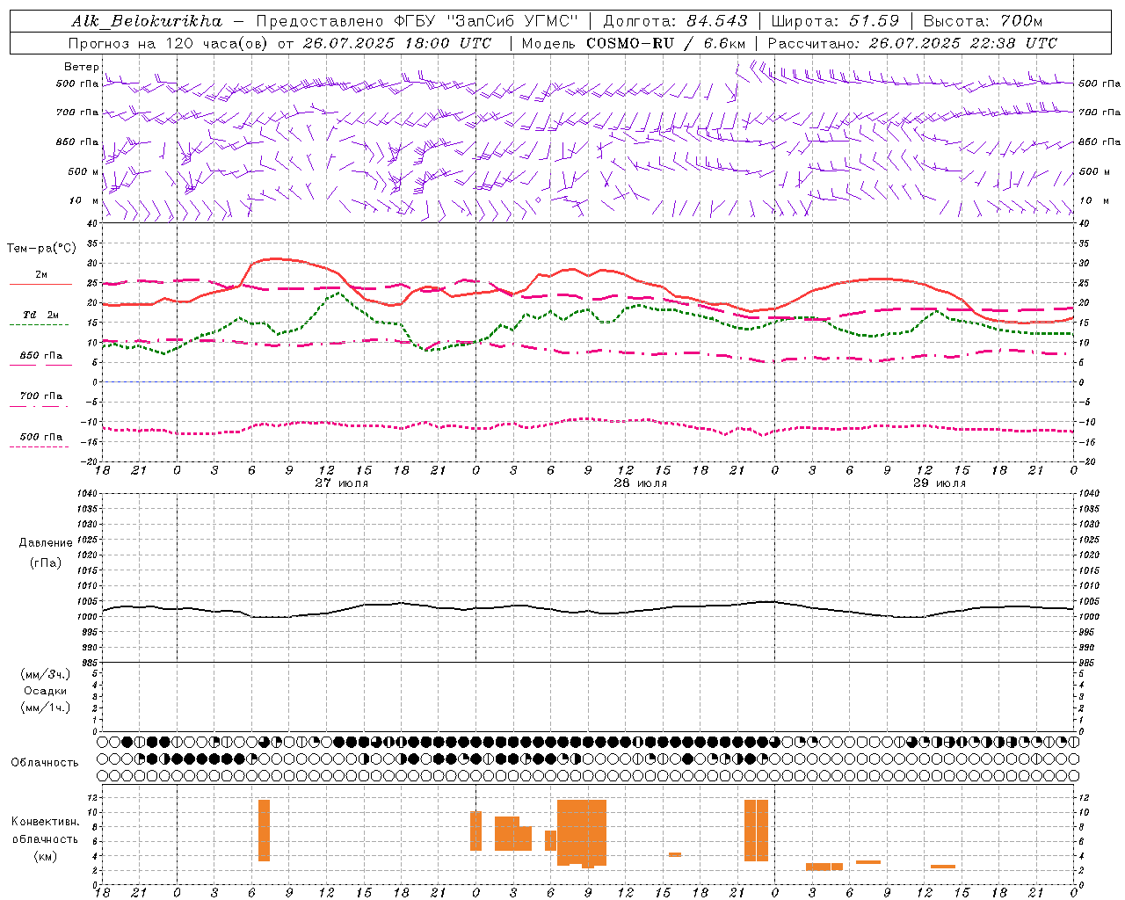Select the 'Прогноз на 120 часа(ов)' forecast text
The image size is (1125, 900).
pos(169,43)
